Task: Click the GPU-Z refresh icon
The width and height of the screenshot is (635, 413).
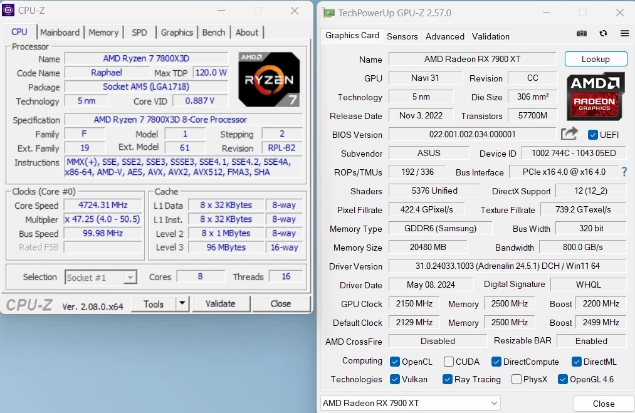Action: point(604,34)
